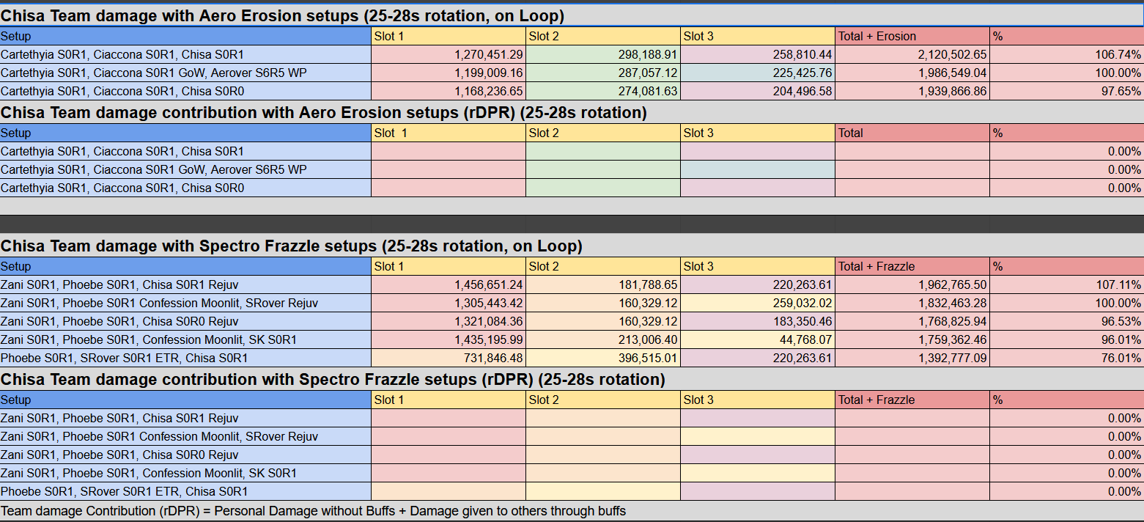Select total 1,986,549.04 cell
This screenshot has width=1144, height=522.
point(912,73)
